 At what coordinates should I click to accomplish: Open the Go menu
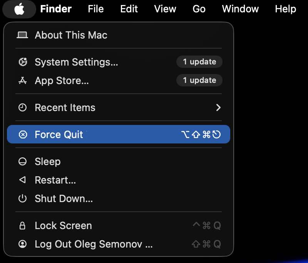[x=199, y=9]
